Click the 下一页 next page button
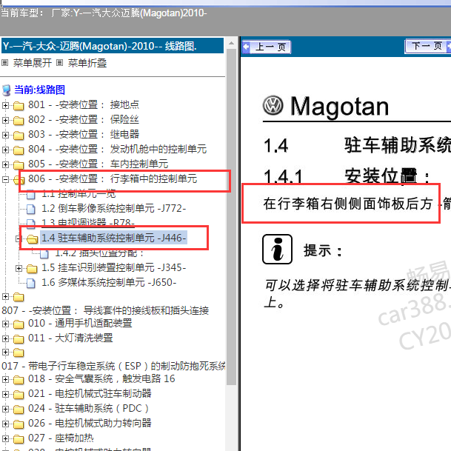The width and height of the screenshot is (451, 451). (x=428, y=46)
